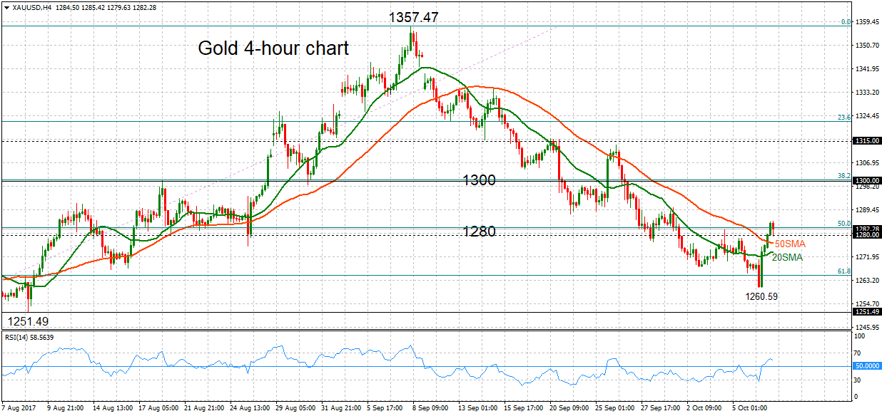This screenshot has height=416, width=882.
Task: Click the '31 Aug 21:00' time label
Action: click(x=342, y=409)
